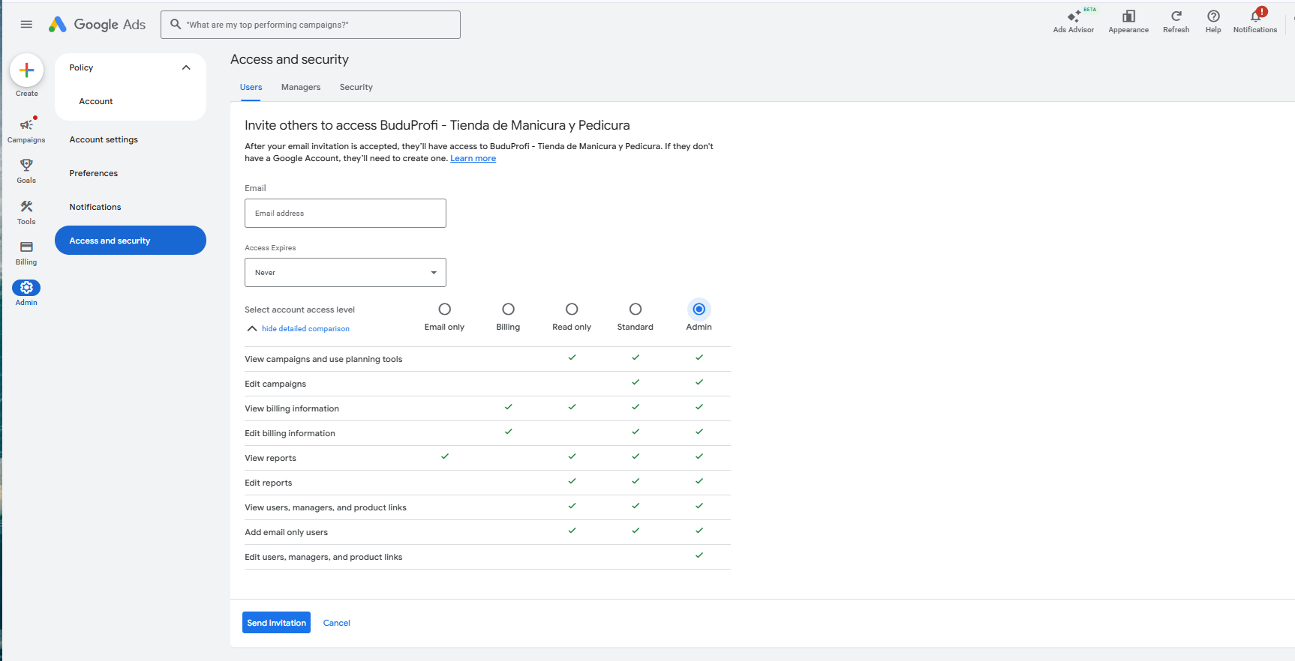Viewport: 1295px width, 661px height.
Task: Select Admin access level
Action: 699,309
